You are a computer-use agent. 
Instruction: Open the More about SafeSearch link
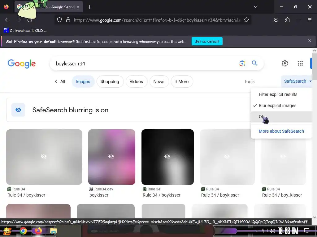point(281,131)
